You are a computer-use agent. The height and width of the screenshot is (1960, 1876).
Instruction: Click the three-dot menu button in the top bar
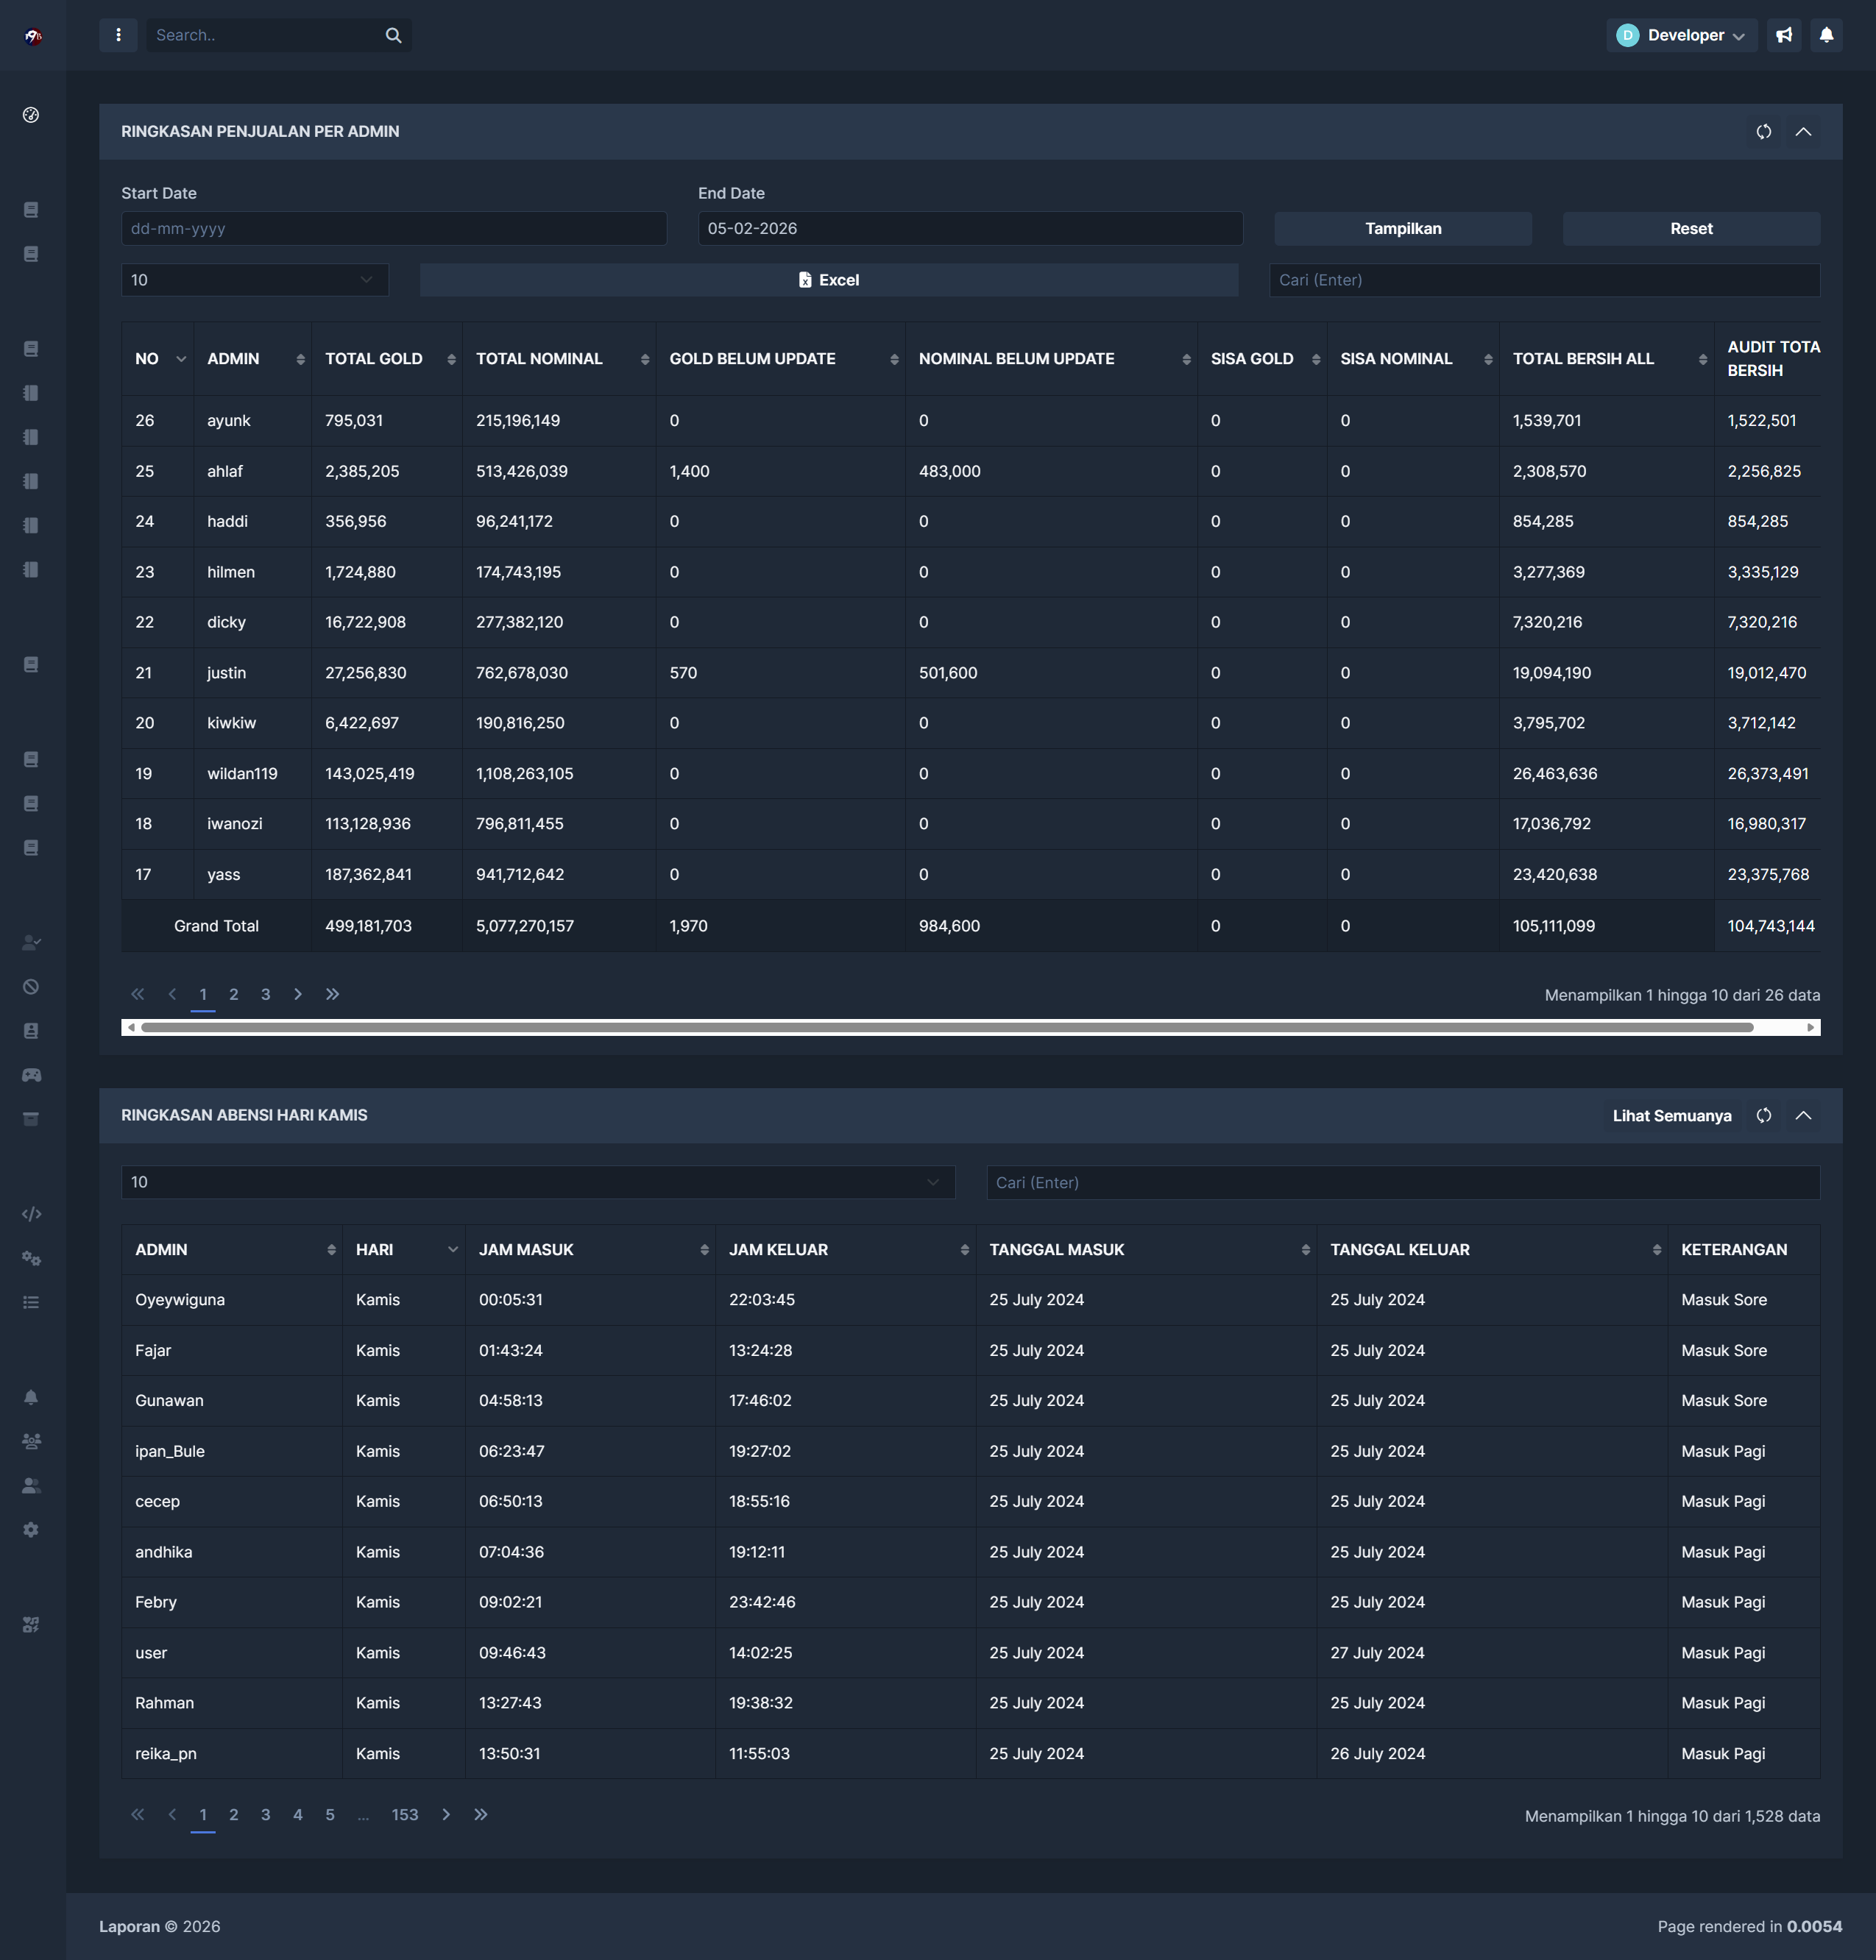pyautogui.click(x=118, y=35)
